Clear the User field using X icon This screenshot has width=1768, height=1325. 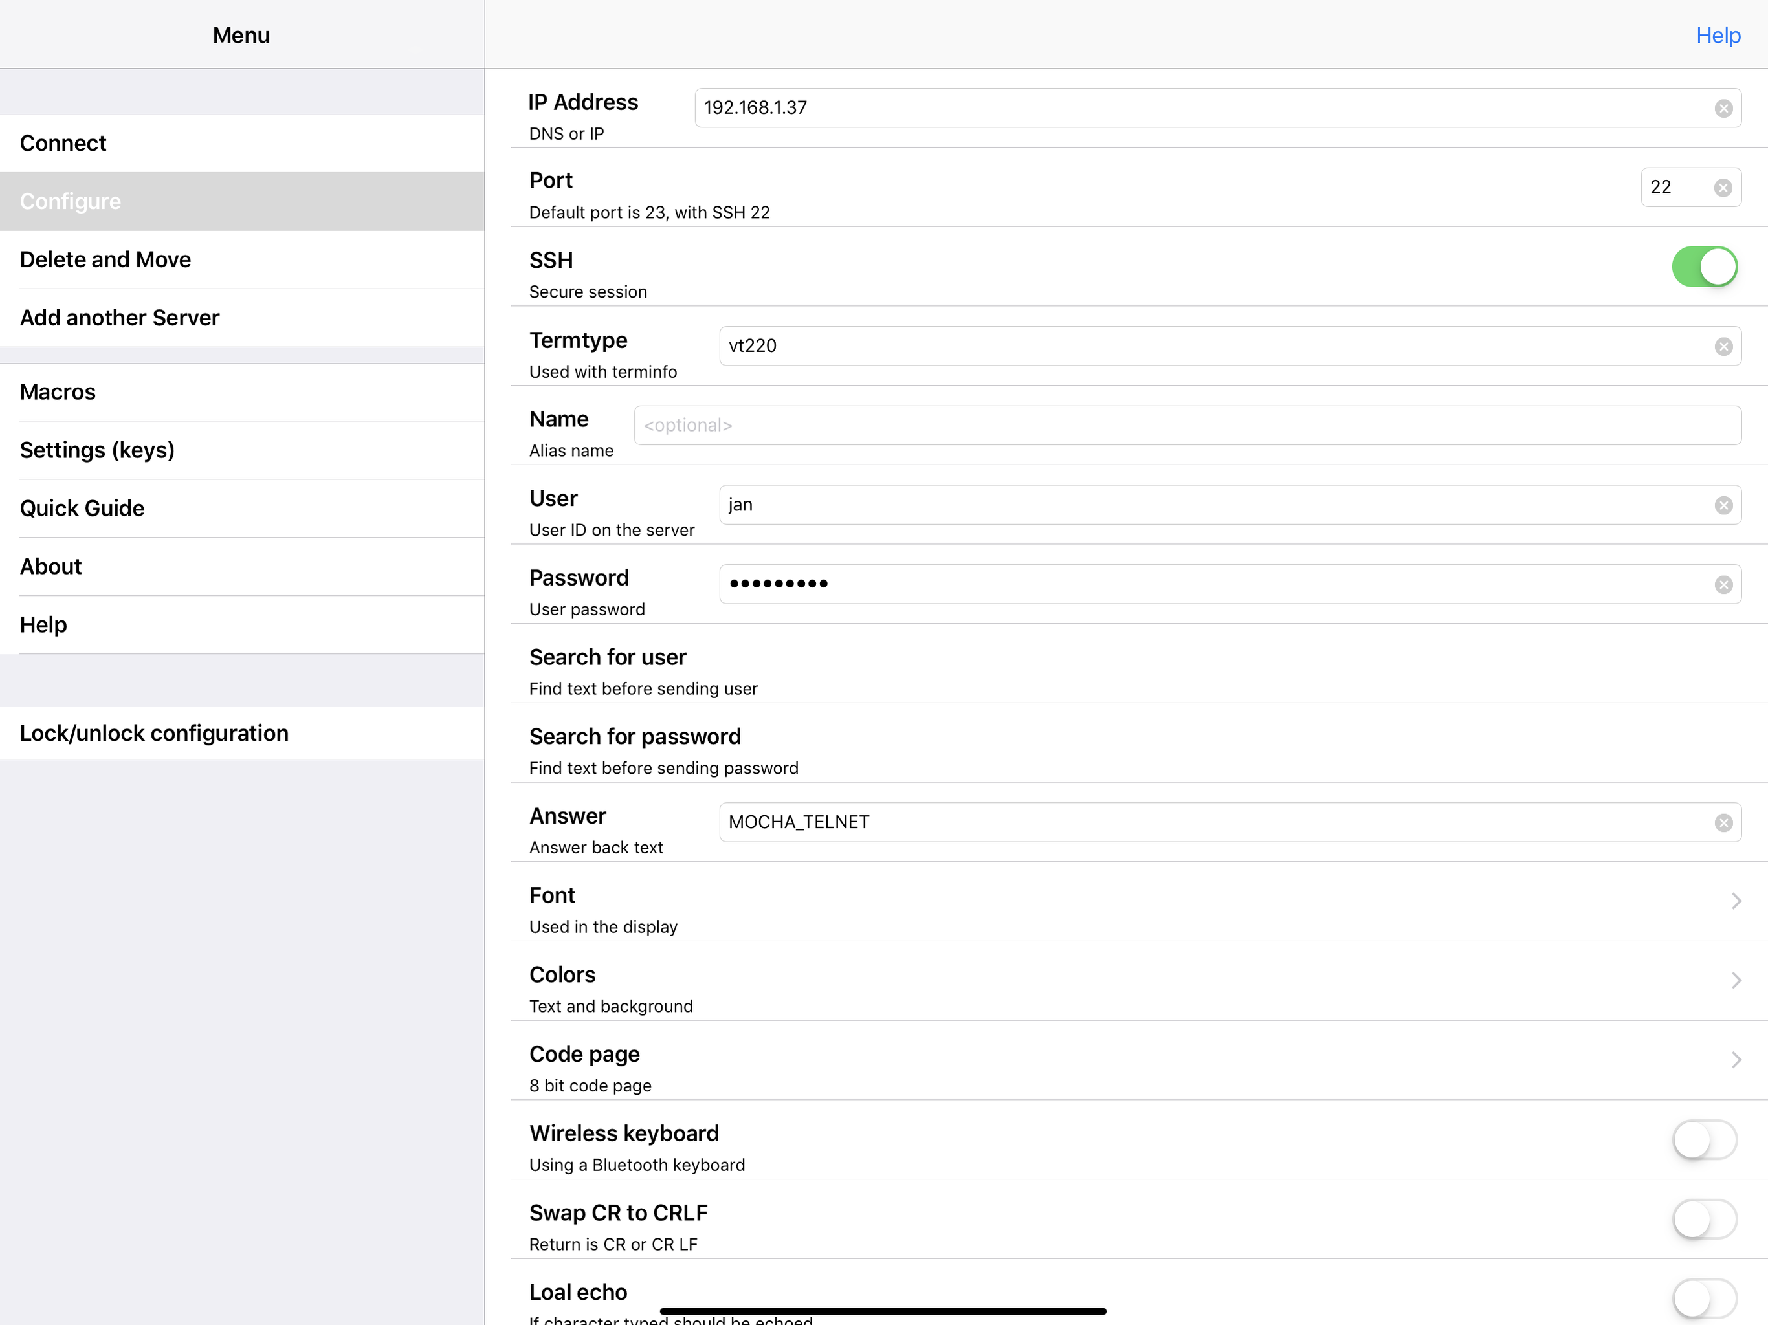(1723, 505)
